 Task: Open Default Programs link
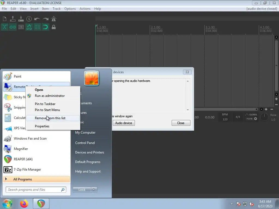tap(88, 162)
